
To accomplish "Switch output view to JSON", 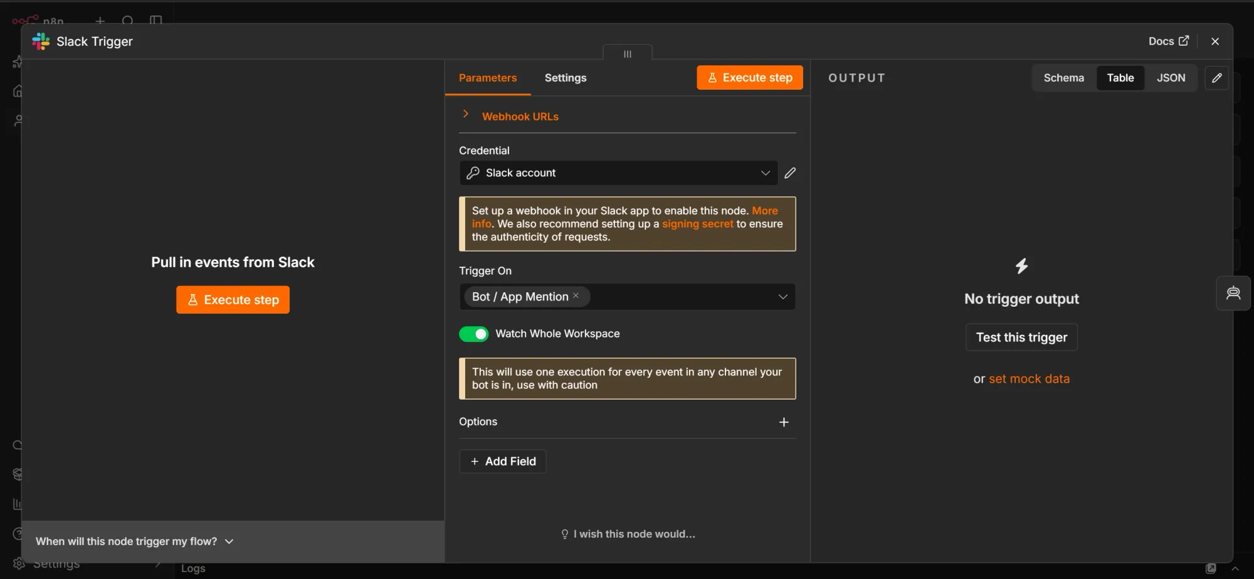I will (1171, 78).
